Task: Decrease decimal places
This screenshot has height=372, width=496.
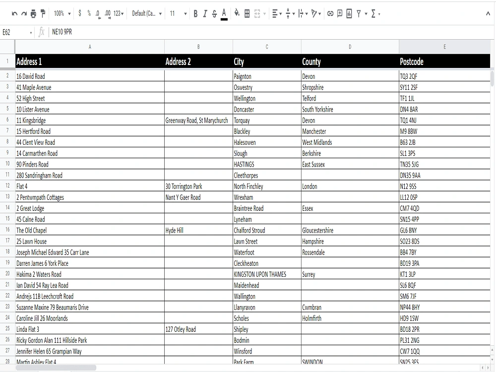Action: (x=98, y=13)
